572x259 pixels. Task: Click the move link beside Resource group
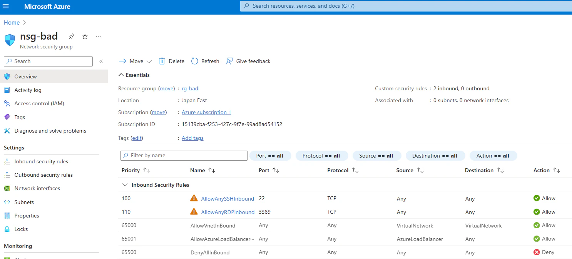(x=167, y=88)
